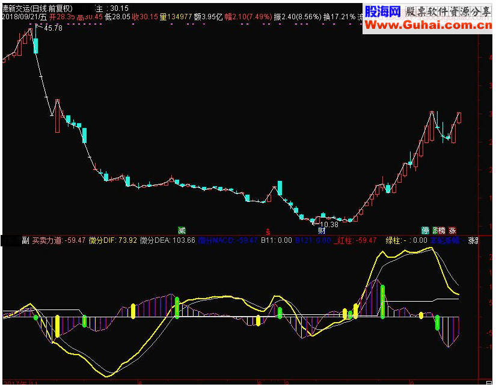Click the 股海网 logo
Viewport: 496px width, 390px height.
pos(383,11)
